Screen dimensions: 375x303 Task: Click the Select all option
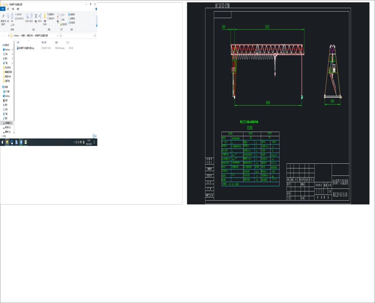(72, 14)
